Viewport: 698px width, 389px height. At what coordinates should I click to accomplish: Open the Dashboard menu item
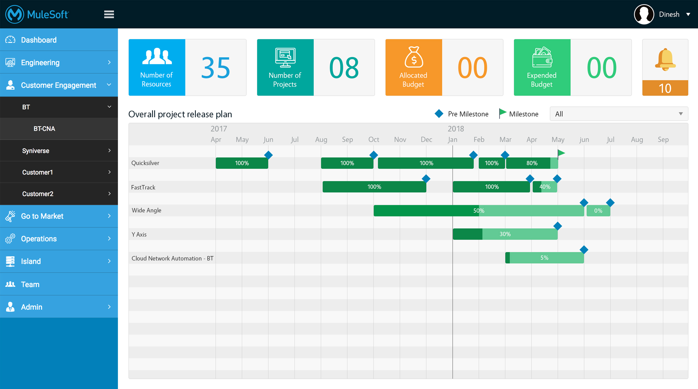39,40
